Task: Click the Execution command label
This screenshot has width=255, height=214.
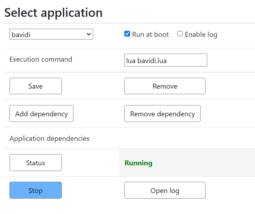Action: click(41, 59)
